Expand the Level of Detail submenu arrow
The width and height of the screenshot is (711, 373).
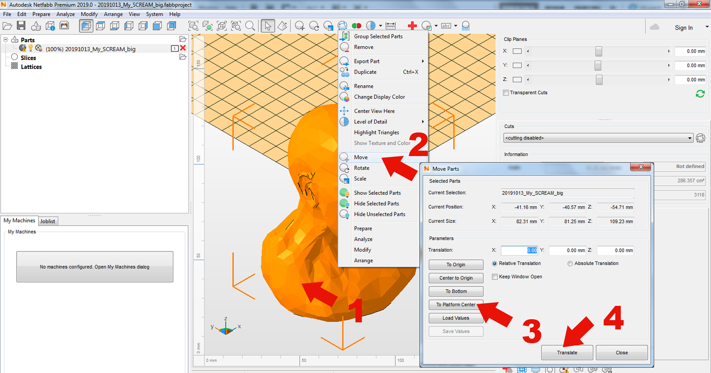click(x=423, y=121)
